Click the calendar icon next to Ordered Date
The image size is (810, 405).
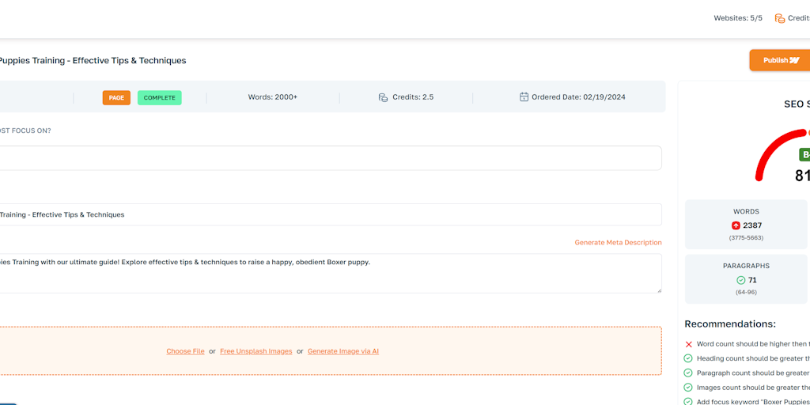pos(524,97)
